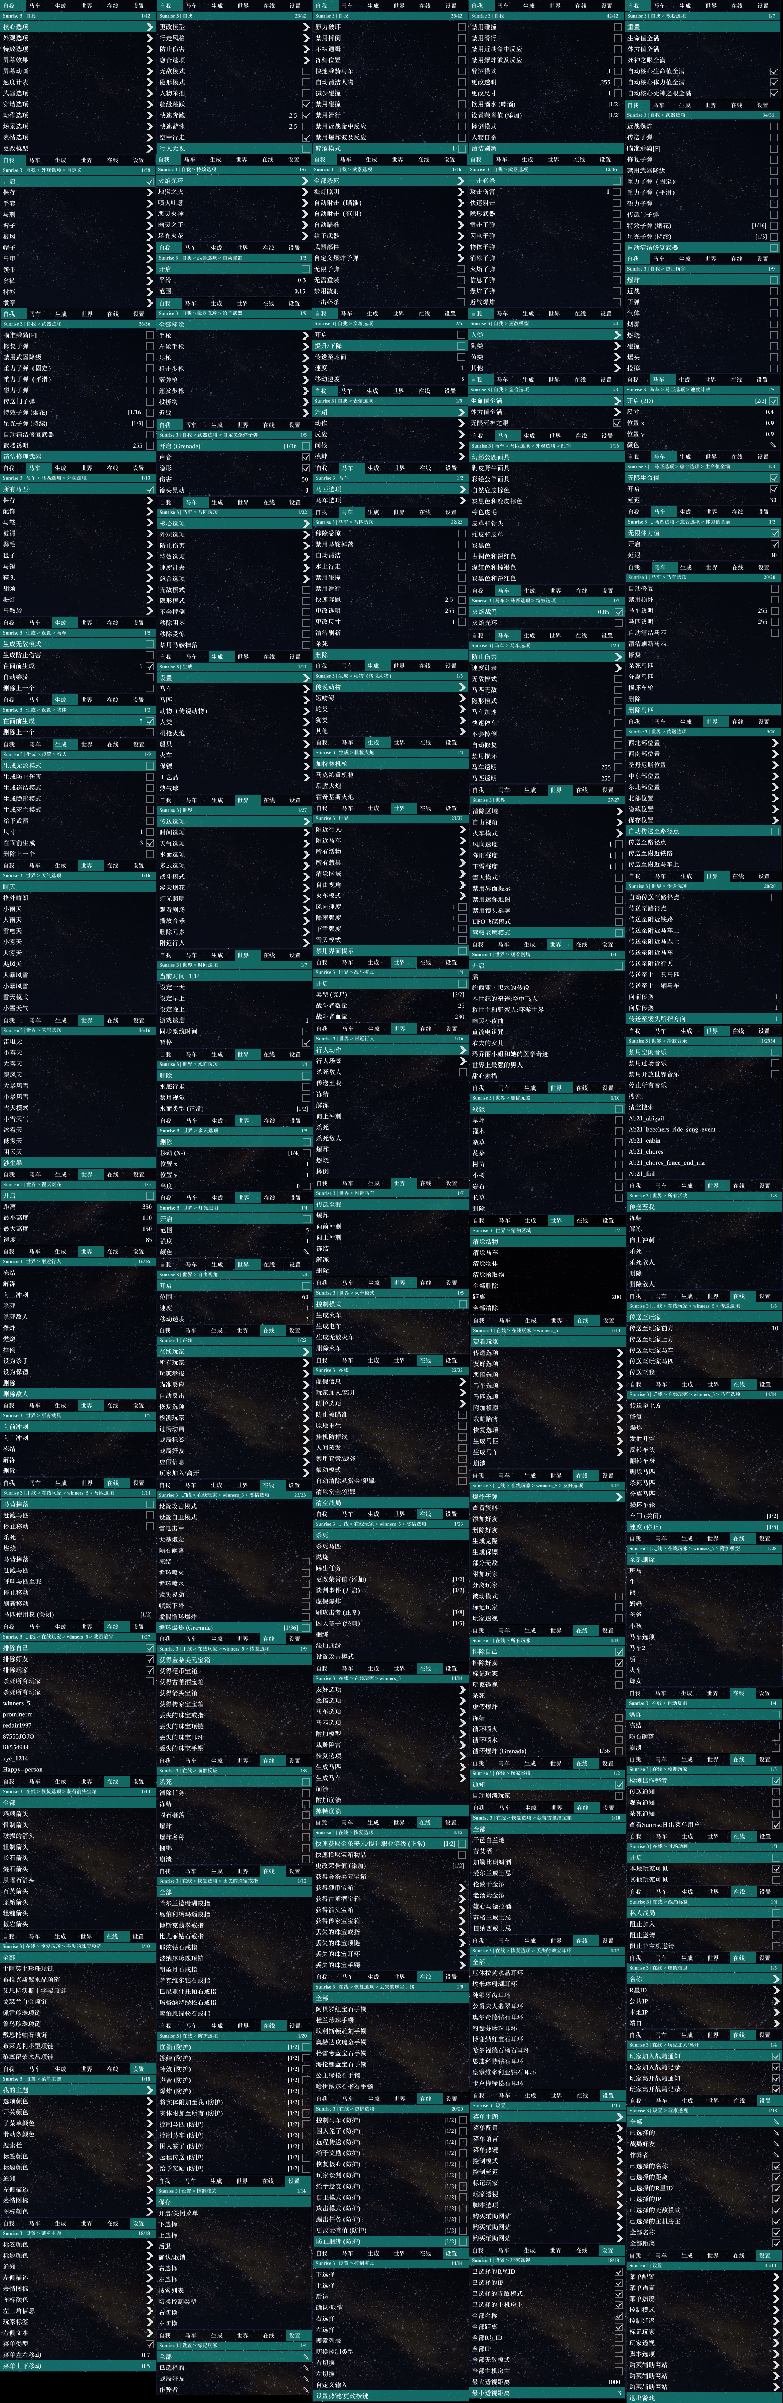Switch to 生成 tab above 自定义 1/58 panel
Screen dimensions: 783x2403
coord(61,160)
